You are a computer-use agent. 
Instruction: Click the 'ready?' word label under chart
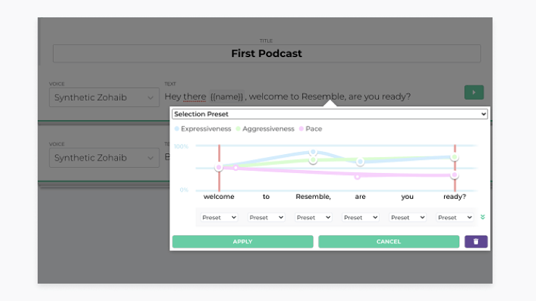[x=455, y=197]
